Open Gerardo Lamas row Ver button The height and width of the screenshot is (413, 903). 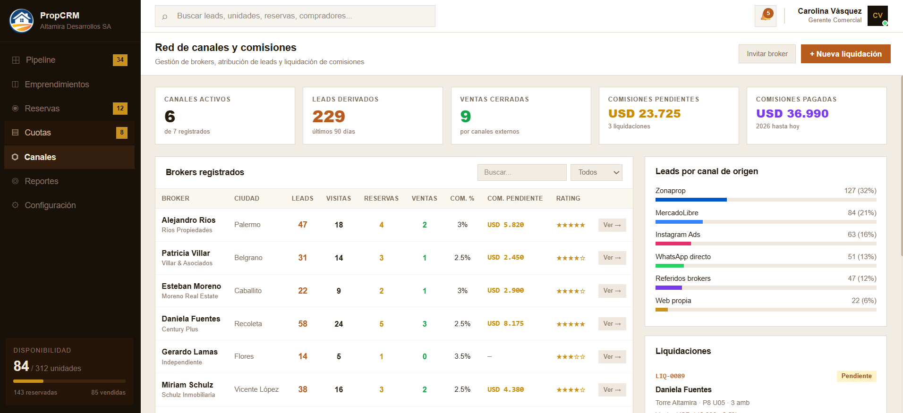pos(612,357)
